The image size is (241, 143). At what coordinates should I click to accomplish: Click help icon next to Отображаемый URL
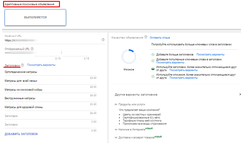(x=32, y=49)
